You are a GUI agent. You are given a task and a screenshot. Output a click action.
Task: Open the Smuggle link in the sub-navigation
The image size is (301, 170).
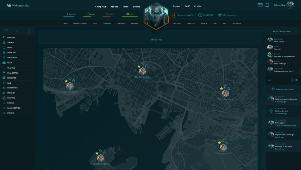coord(191,23)
